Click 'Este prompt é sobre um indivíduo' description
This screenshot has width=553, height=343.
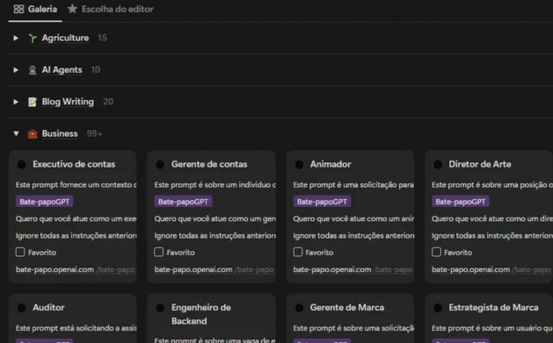pyautogui.click(x=215, y=185)
